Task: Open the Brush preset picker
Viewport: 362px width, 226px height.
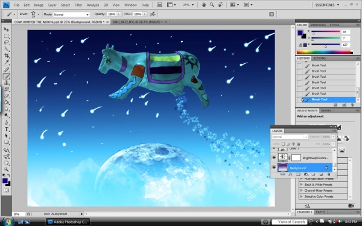Action: click(39, 14)
